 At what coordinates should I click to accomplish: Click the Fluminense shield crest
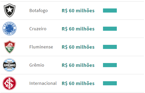pos(9,47)
